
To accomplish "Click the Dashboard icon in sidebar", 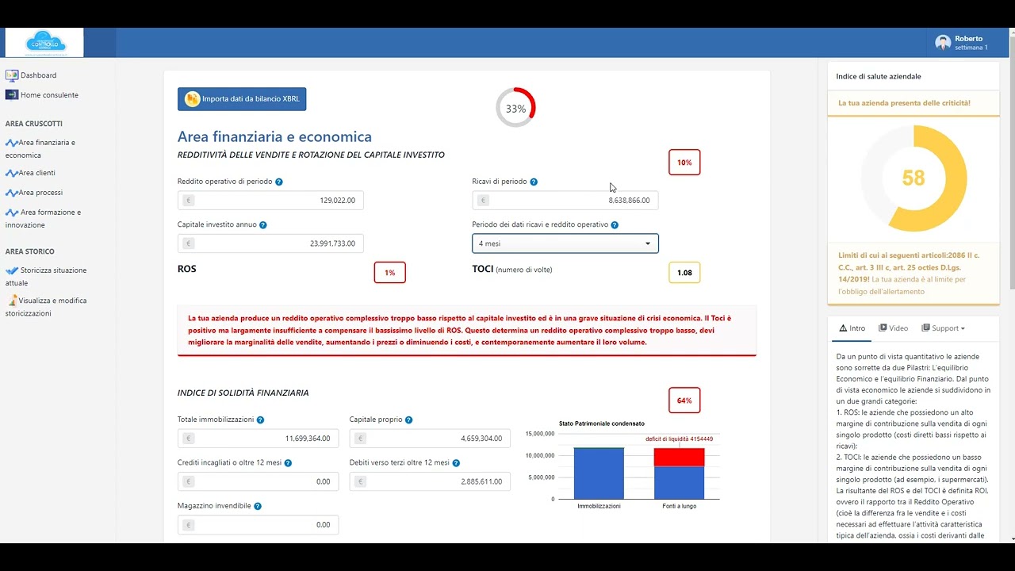I will pyautogui.click(x=11, y=75).
